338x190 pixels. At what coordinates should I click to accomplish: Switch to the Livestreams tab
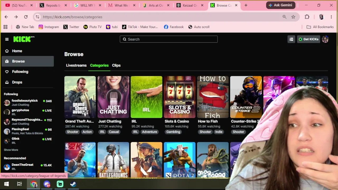point(76,65)
